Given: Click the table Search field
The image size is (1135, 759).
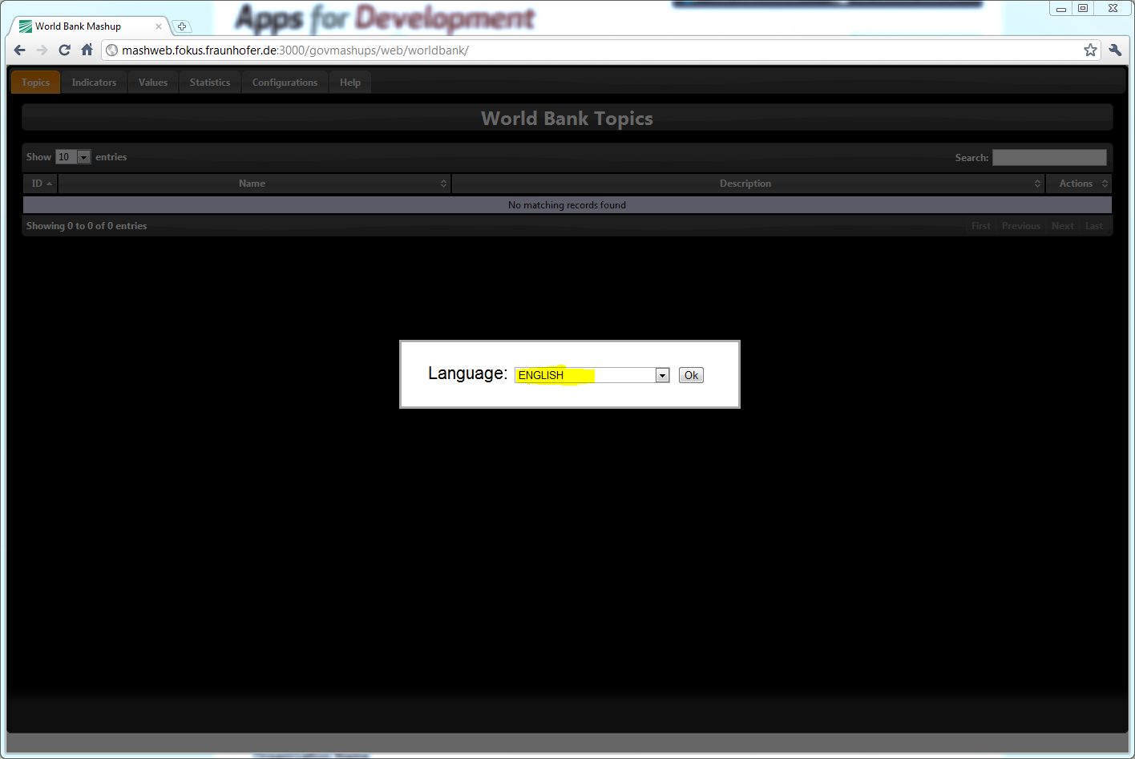Looking at the screenshot, I should [1049, 158].
